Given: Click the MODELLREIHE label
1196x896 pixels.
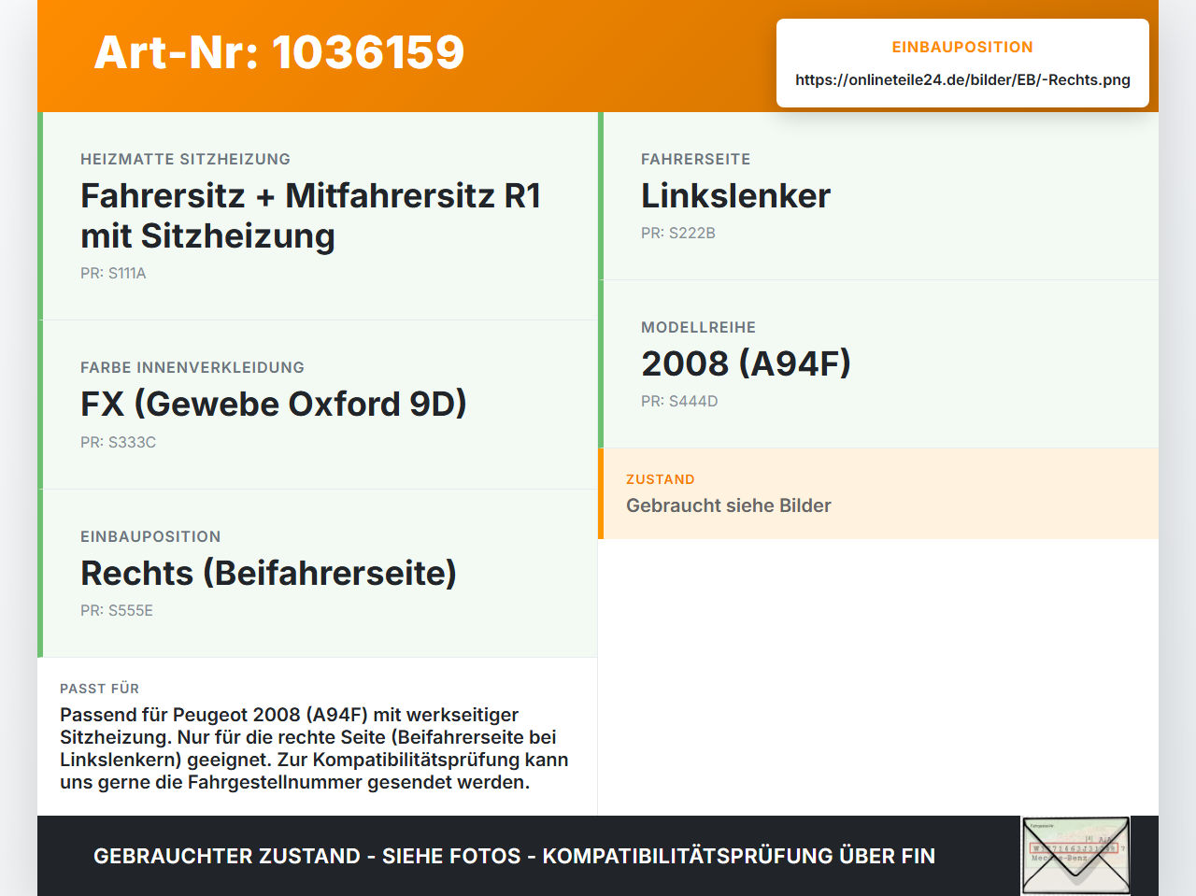Looking at the screenshot, I should coord(698,327).
